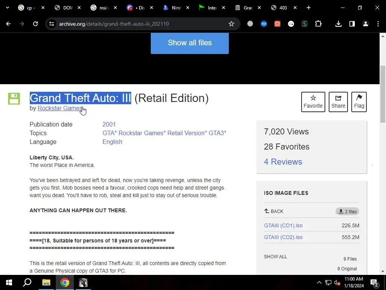The width and height of the screenshot is (386, 290).
Task: Open the tab search dropdown arrow
Action: [x=8, y=8]
